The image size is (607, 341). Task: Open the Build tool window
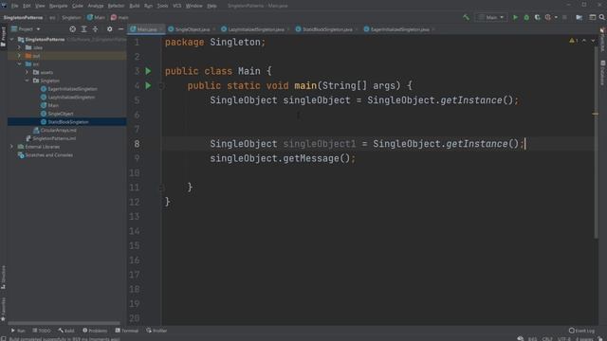coord(66,331)
